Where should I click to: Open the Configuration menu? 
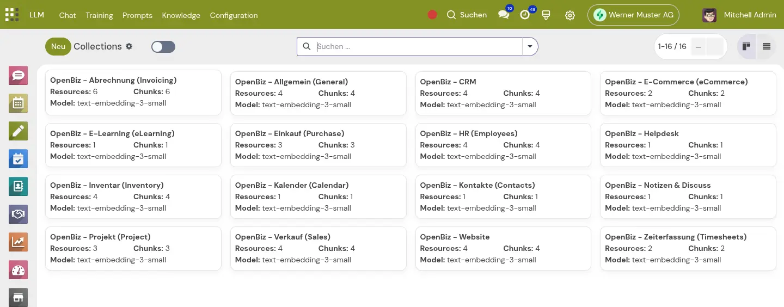[x=234, y=15]
